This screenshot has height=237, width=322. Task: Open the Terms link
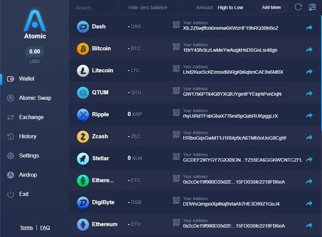pos(26,227)
